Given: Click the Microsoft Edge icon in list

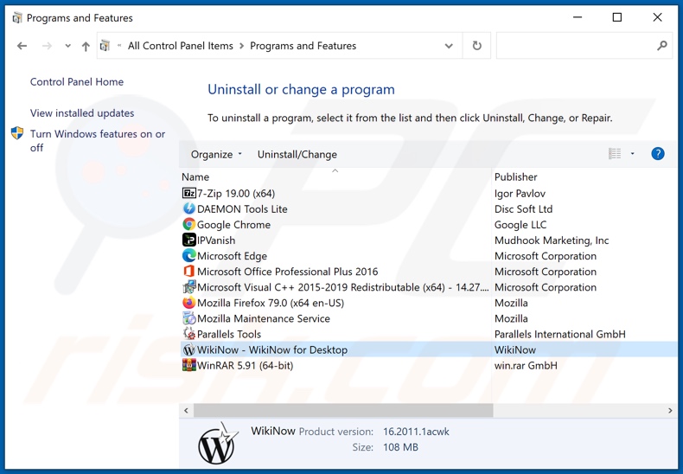Looking at the screenshot, I should click(x=189, y=256).
